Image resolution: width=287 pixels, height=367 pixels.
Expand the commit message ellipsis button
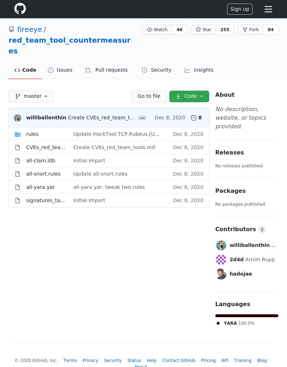click(x=142, y=118)
